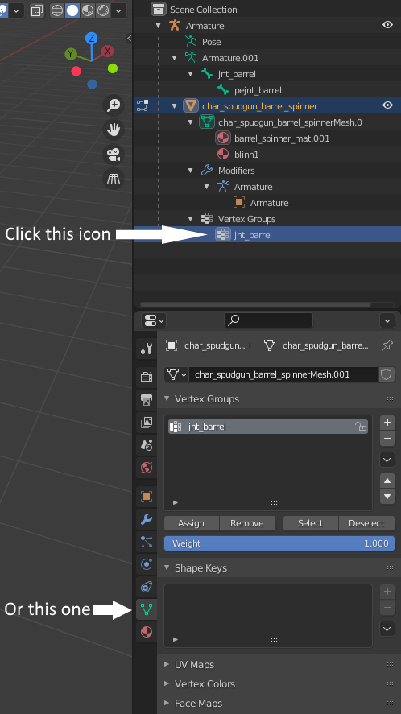The height and width of the screenshot is (714, 401).
Task: Collapse the top-level Armature tree item
Action: pos(158,26)
